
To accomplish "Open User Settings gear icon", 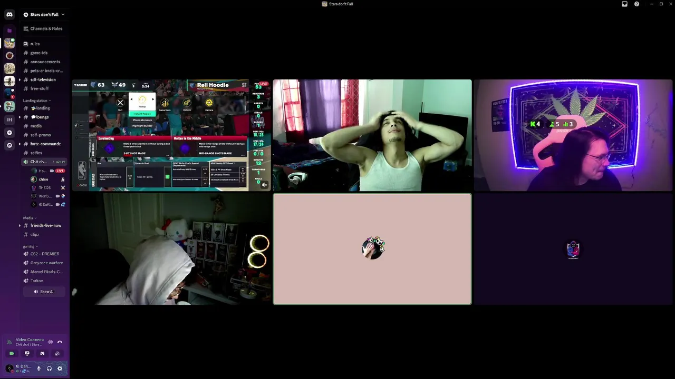I will (x=60, y=368).
